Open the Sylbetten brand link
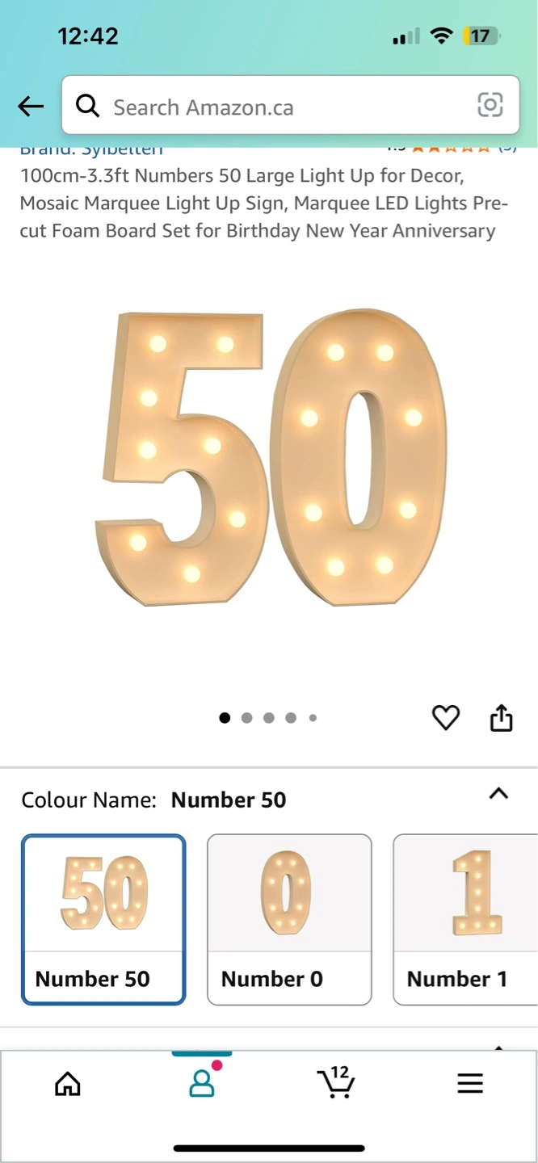This screenshot has width=538, height=1163. [x=91, y=150]
